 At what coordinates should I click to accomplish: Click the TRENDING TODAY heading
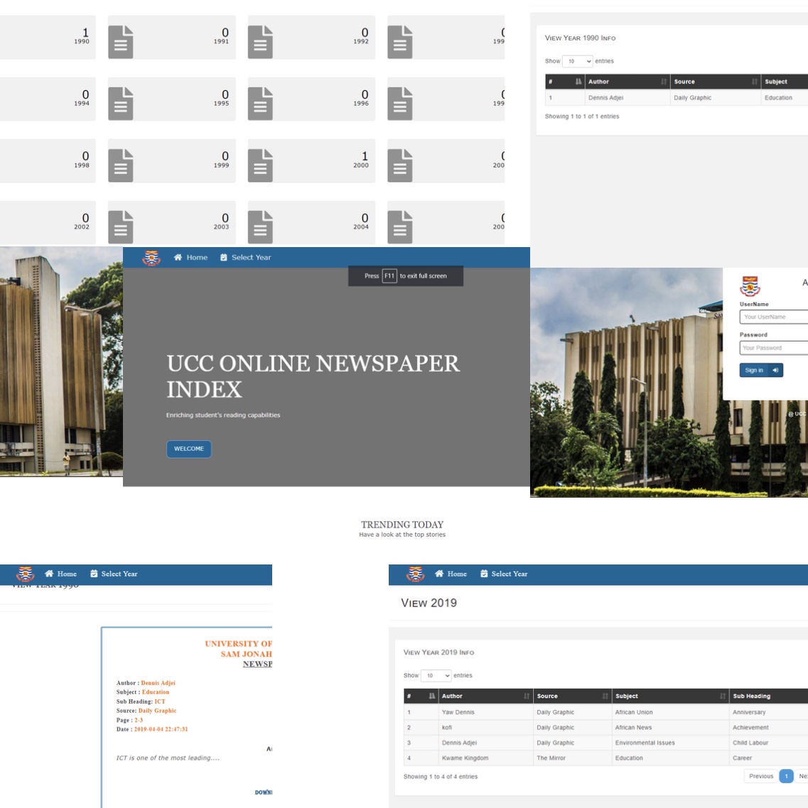[402, 525]
